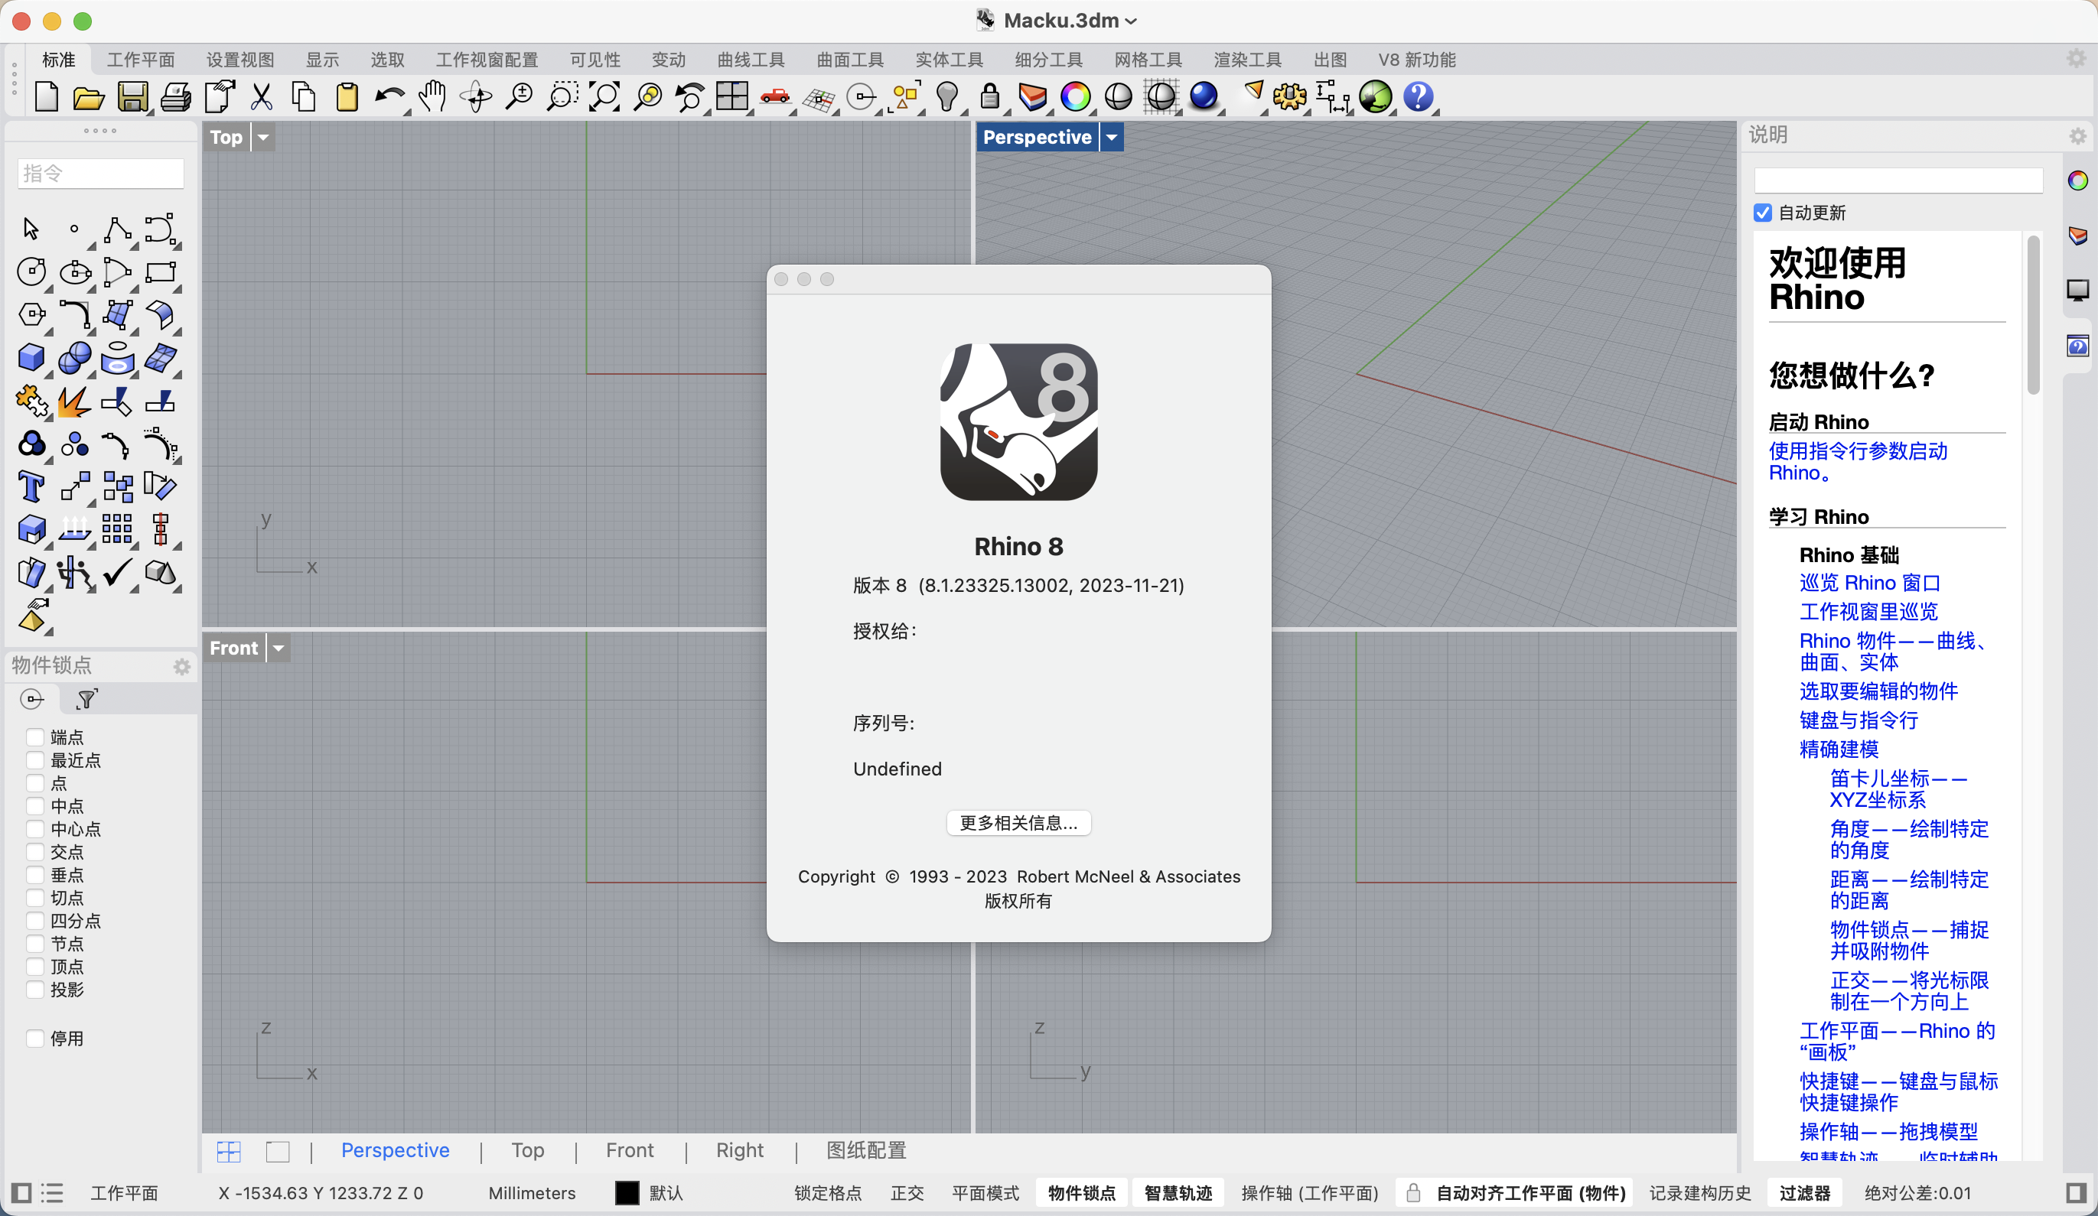The image size is (2098, 1216).
Task: Open the toolbar settings gear at top right
Action: click(x=2077, y=58)
